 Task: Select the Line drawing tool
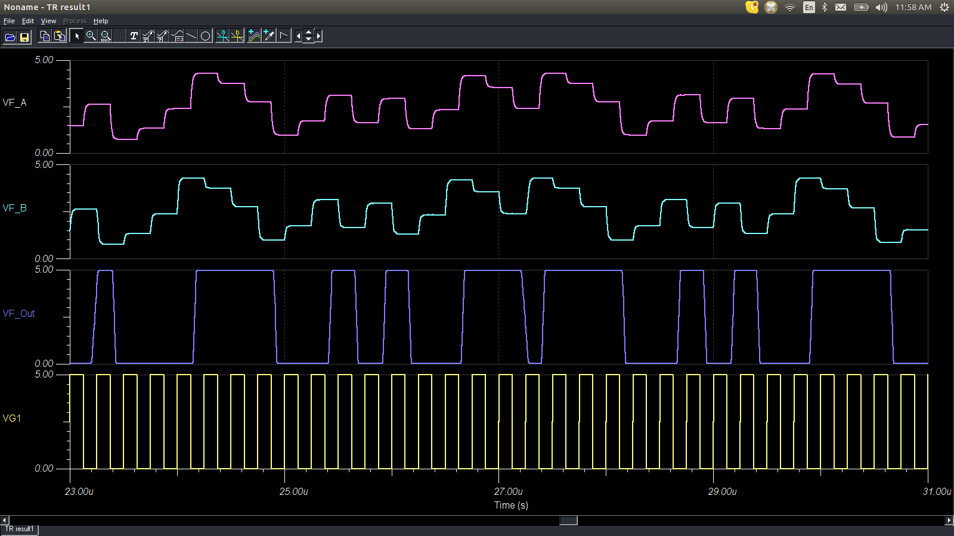point(191,36)
